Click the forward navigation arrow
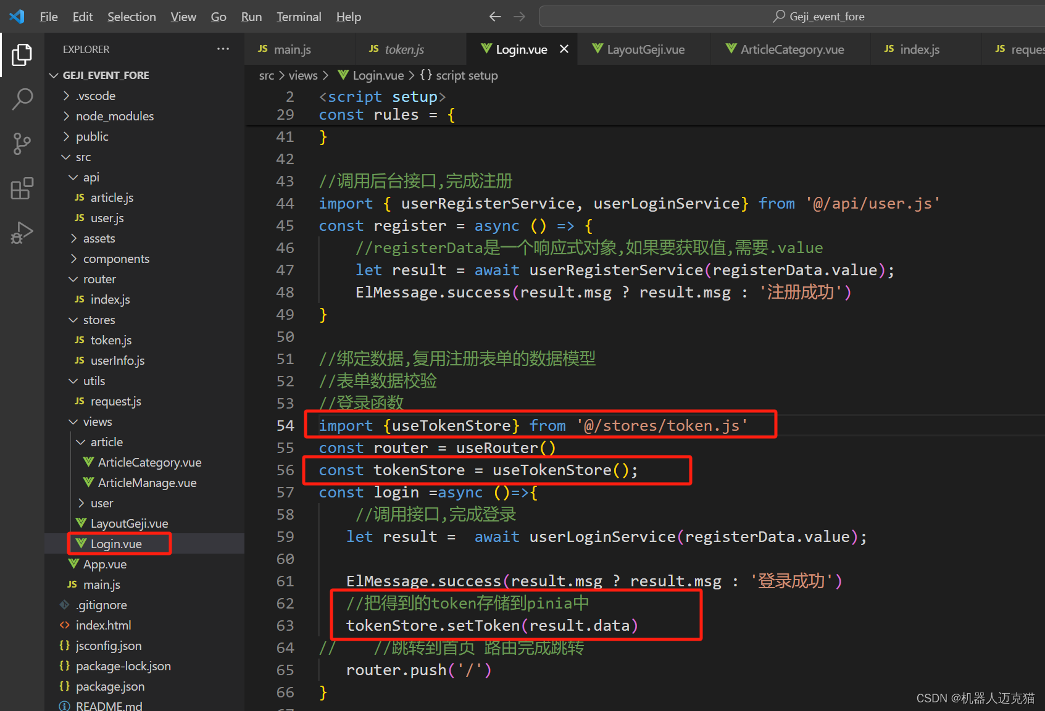Image resolution: width=1045 pixels, height=711 pixels. (519, 17)
